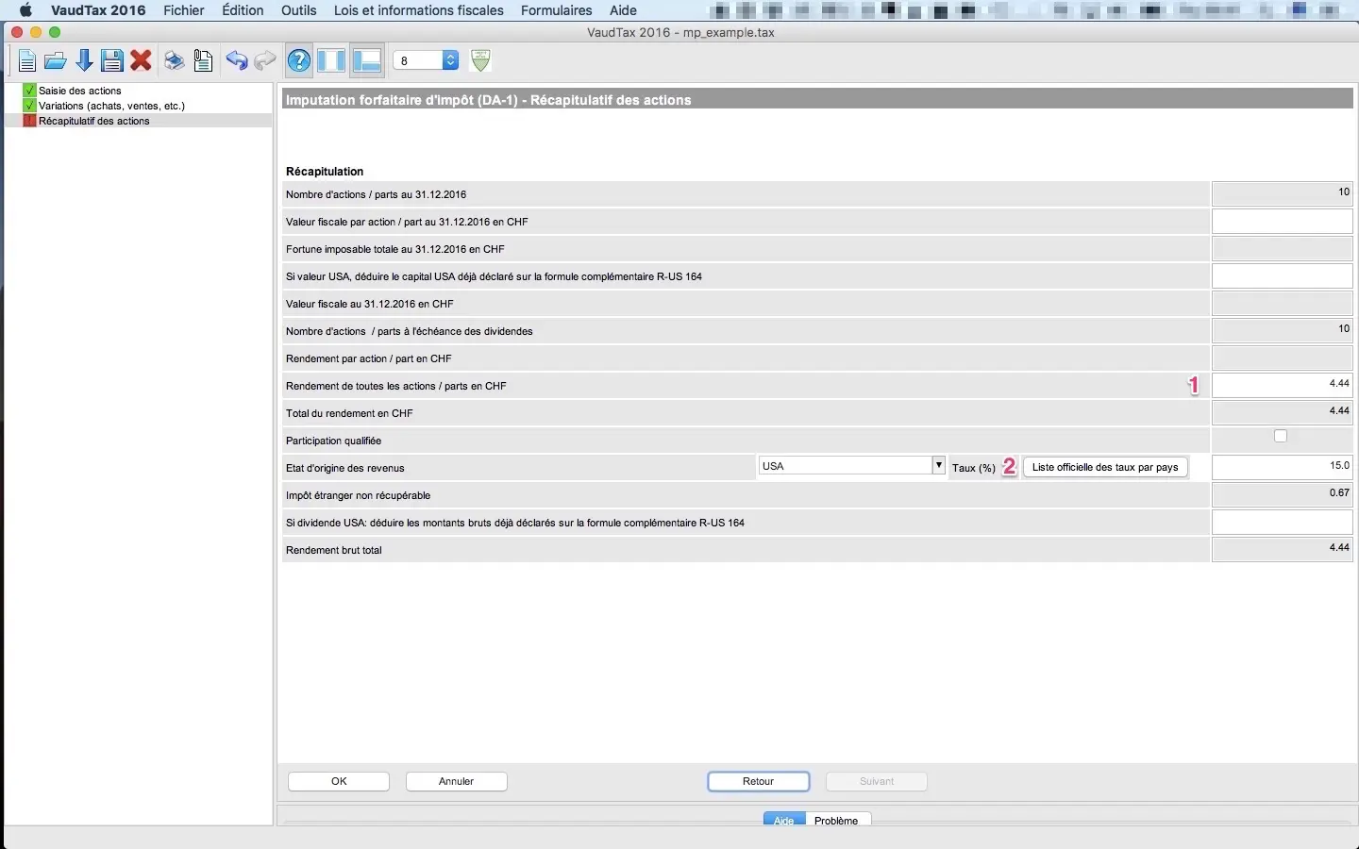Click the Vaud canton shield icon
The height and width of the screenshot is (849, 1359).
(480, 60)
